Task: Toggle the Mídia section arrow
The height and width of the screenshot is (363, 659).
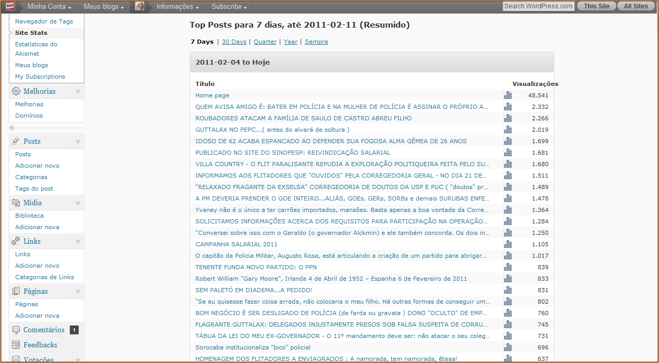Action: point(78,203)
